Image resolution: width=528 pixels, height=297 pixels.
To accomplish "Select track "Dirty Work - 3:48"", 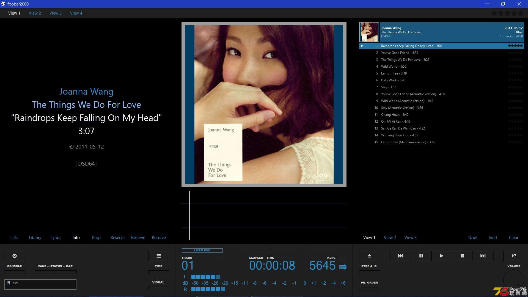I will point(441,80).
